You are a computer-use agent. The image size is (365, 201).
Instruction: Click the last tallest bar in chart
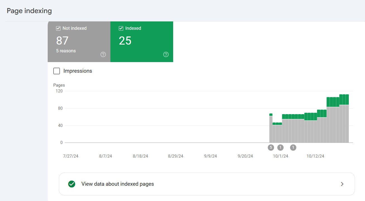pos(347,119)
